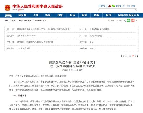Open the 政策 navigation menu

[x=60, y=15]
